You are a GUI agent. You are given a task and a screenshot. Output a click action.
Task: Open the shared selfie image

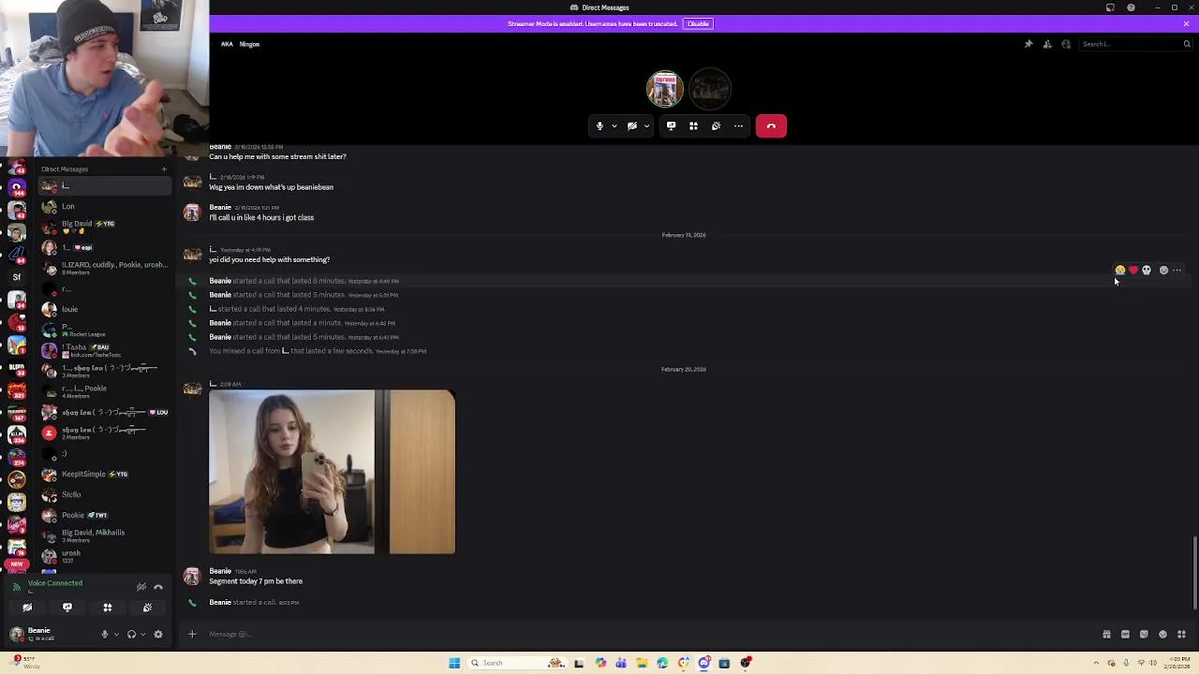(332, 472)
